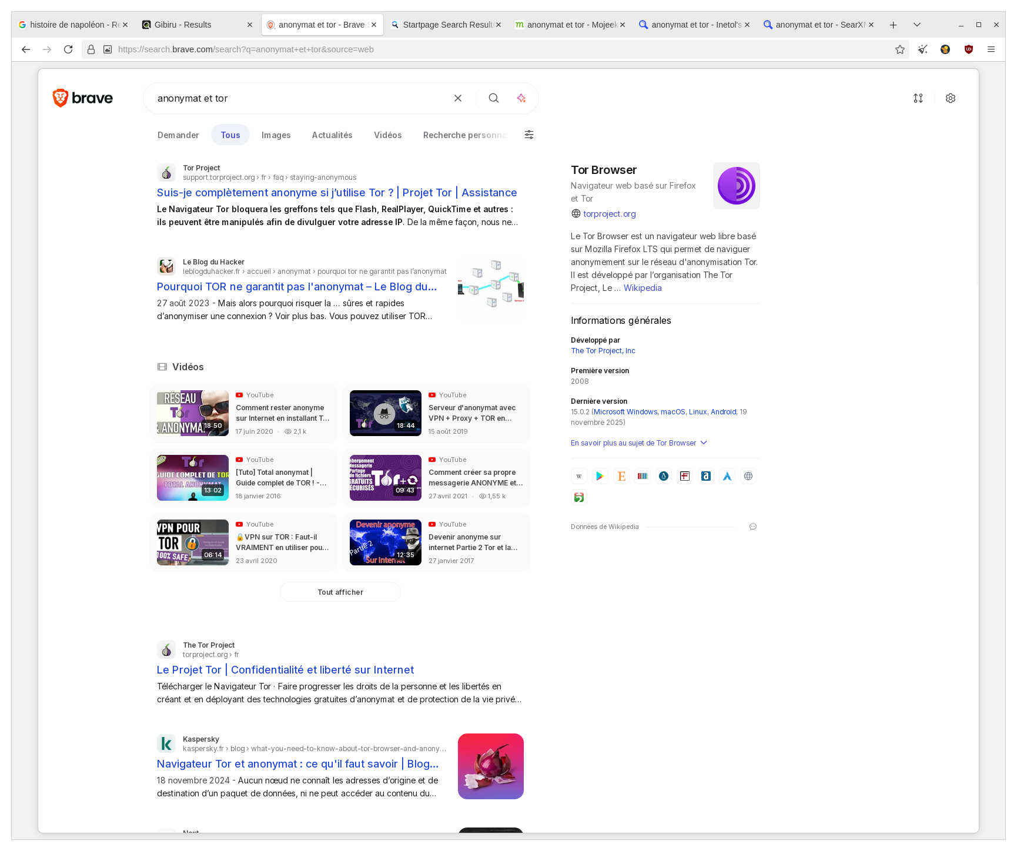The height and width of the screenshot is (851, 1017).
Task: Click the AI answer star beside the search box
Action: pyautogui.click(x=521, y=98)
